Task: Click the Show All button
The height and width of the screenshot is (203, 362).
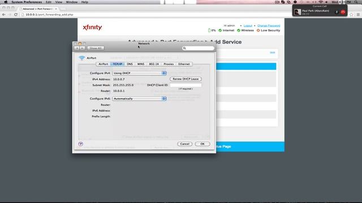Action: pos(96,48)
